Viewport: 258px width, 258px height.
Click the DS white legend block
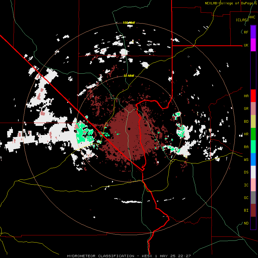click(x=253, y=172)
